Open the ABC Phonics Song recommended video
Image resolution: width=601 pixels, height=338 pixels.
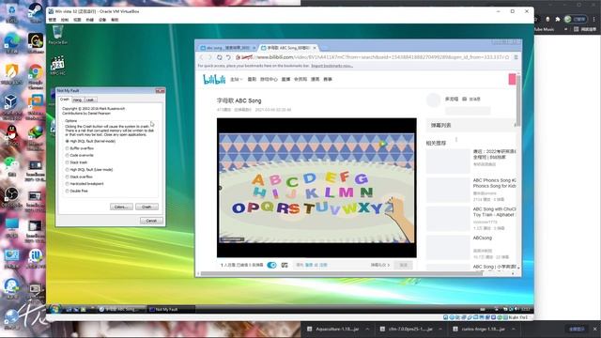tap(471, 190)
